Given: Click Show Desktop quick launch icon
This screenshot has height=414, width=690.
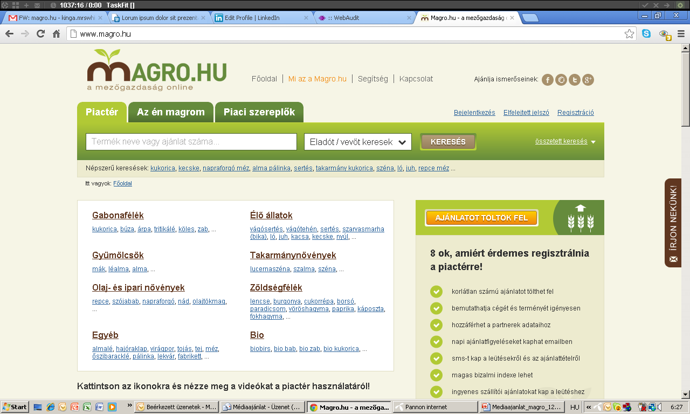Looking at the screenshot, I should point(38,407).
